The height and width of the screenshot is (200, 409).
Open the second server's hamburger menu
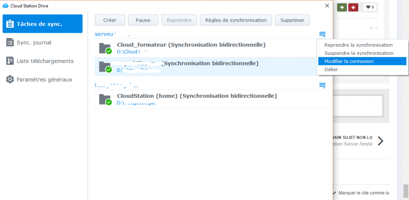click(322, 85)
